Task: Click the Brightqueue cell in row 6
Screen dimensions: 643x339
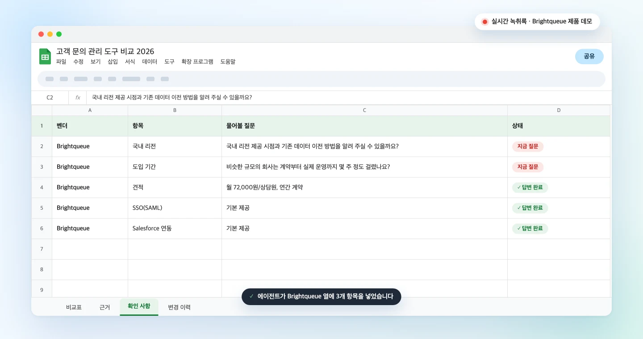Action: point(90,228)
